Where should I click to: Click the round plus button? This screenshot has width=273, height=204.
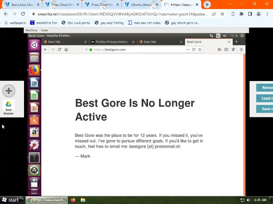coord(9,91)
